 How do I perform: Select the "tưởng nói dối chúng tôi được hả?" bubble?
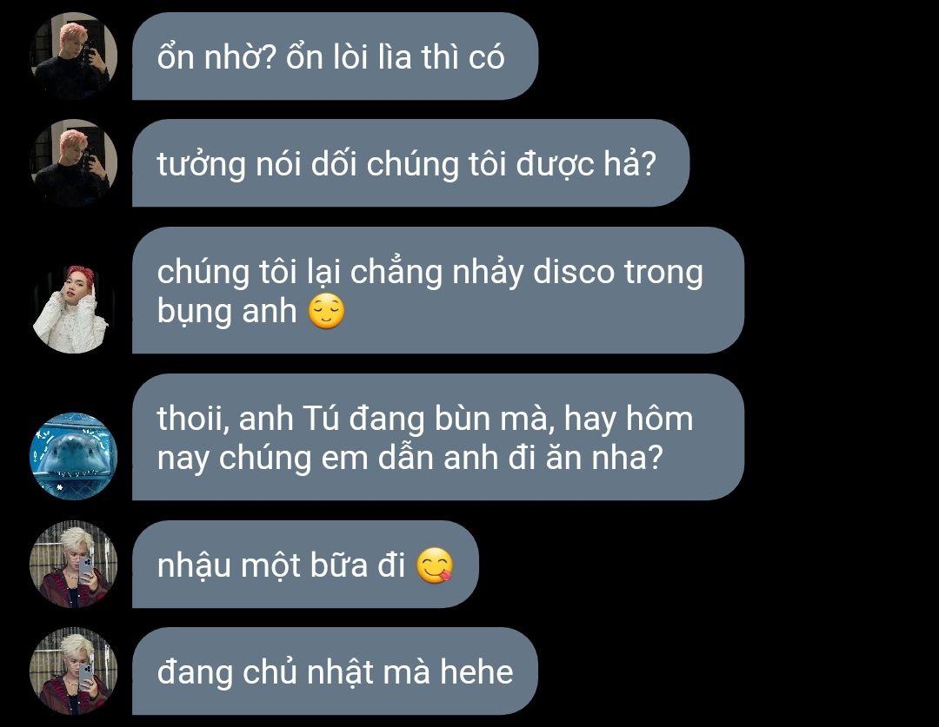[x=410, y=162]
